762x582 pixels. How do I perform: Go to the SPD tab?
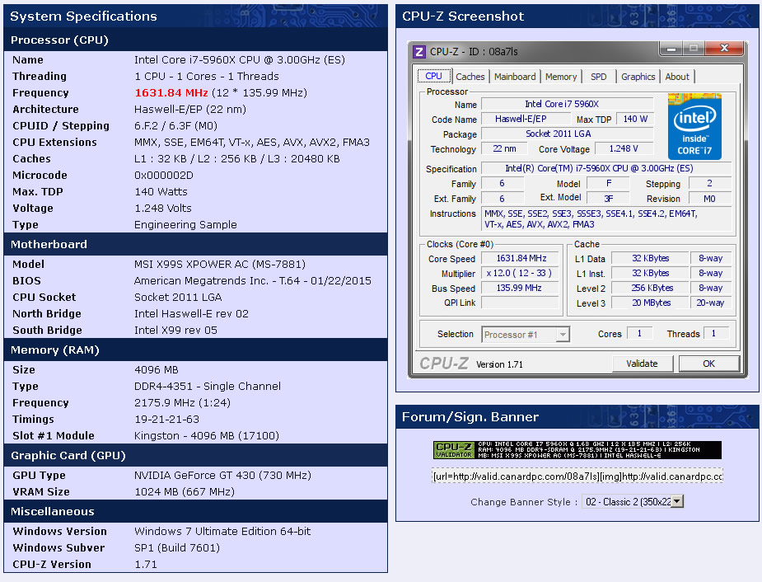coord(599,77)
